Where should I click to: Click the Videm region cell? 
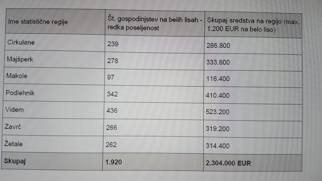(x=15, y=109)
